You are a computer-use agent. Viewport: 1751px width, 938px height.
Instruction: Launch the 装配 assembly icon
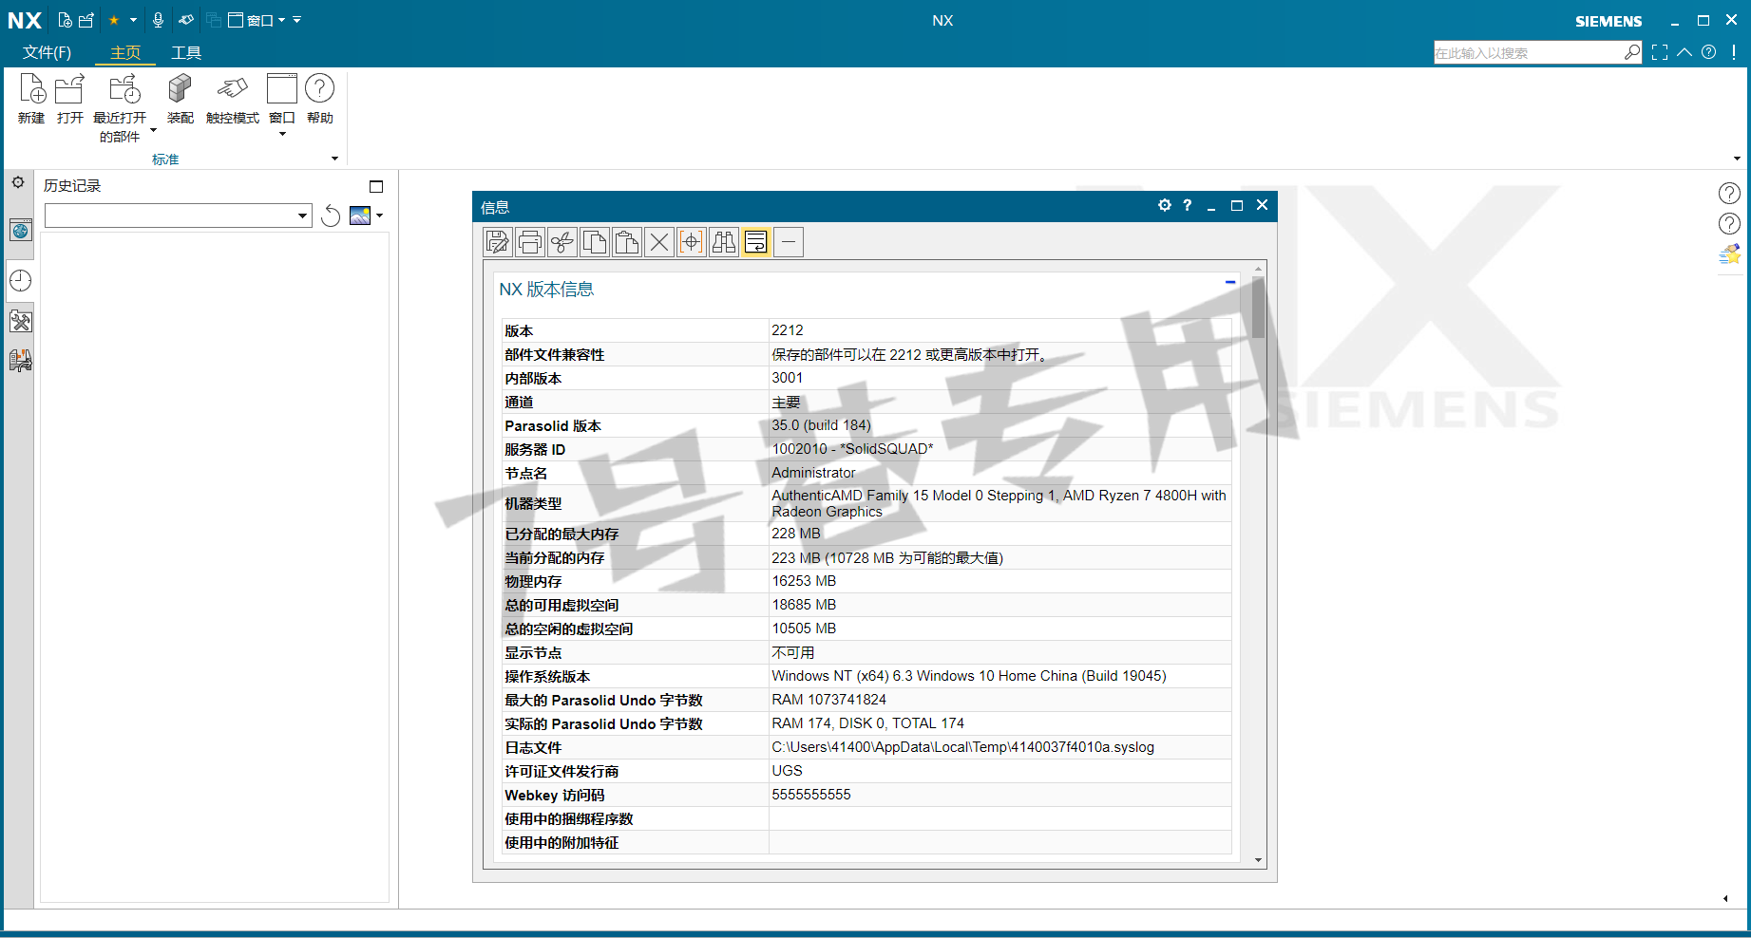click(x=180, y=88)
